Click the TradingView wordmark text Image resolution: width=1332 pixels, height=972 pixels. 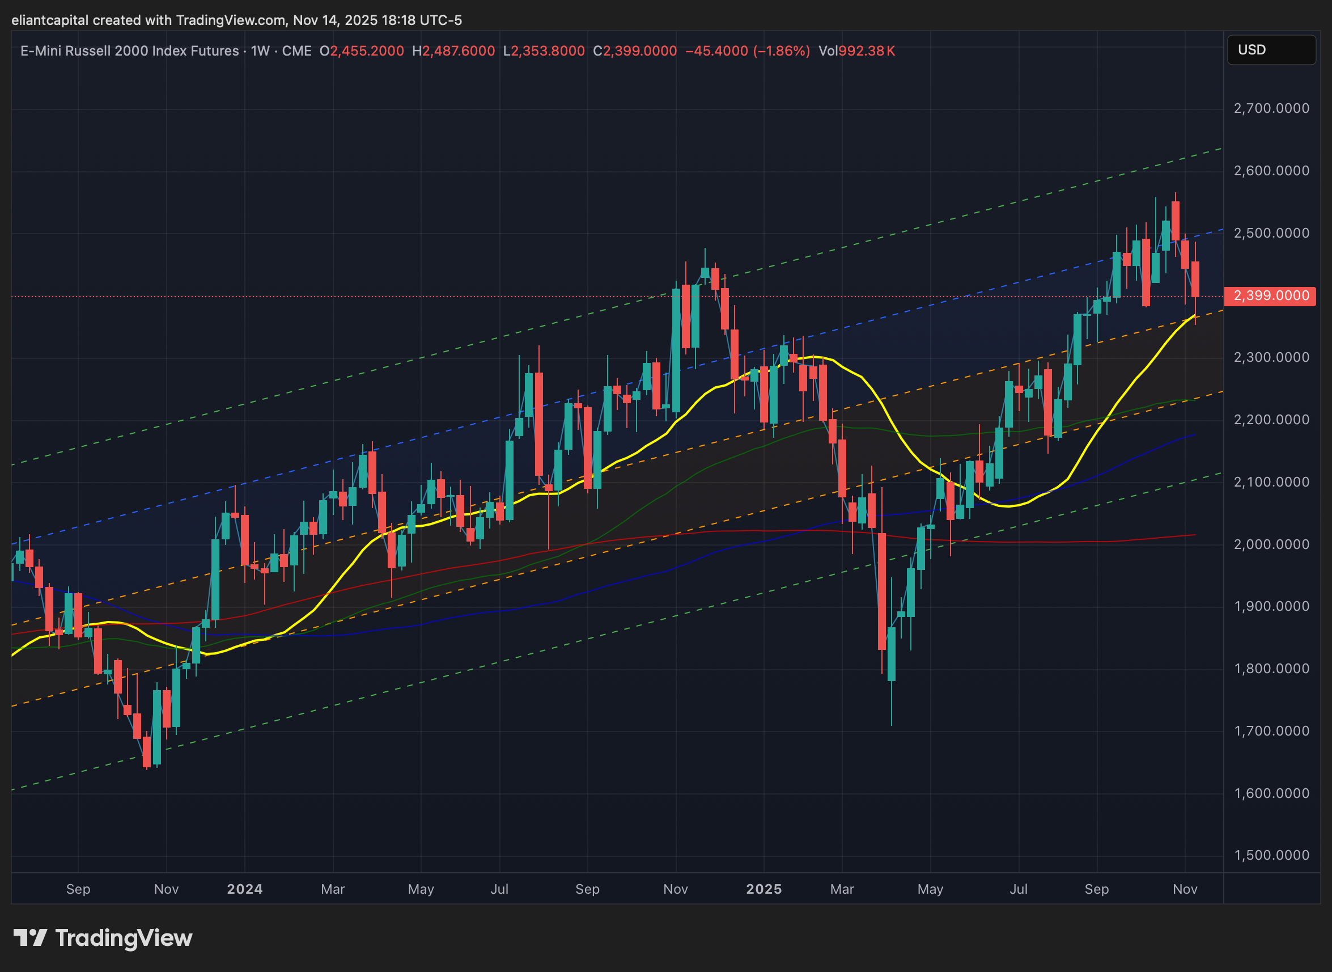pyautogui.click(x=124, y=938)
